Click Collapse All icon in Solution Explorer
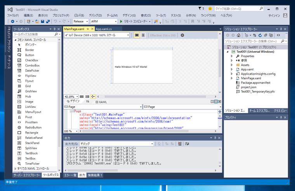Image resolution: width=295 pixels, height=191 pixels. [x=265, y=35]
